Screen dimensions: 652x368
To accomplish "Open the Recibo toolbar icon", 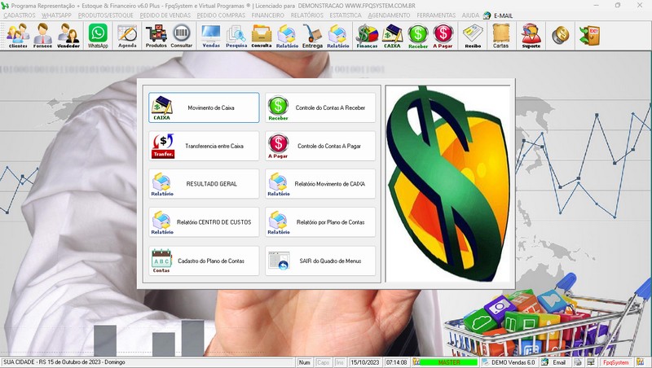I will point(473,36).
